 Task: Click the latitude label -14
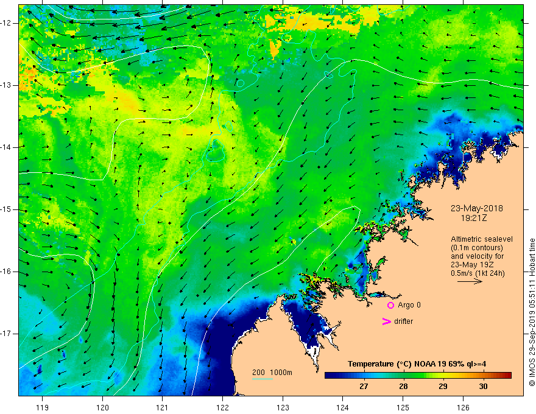coord(7,147)
